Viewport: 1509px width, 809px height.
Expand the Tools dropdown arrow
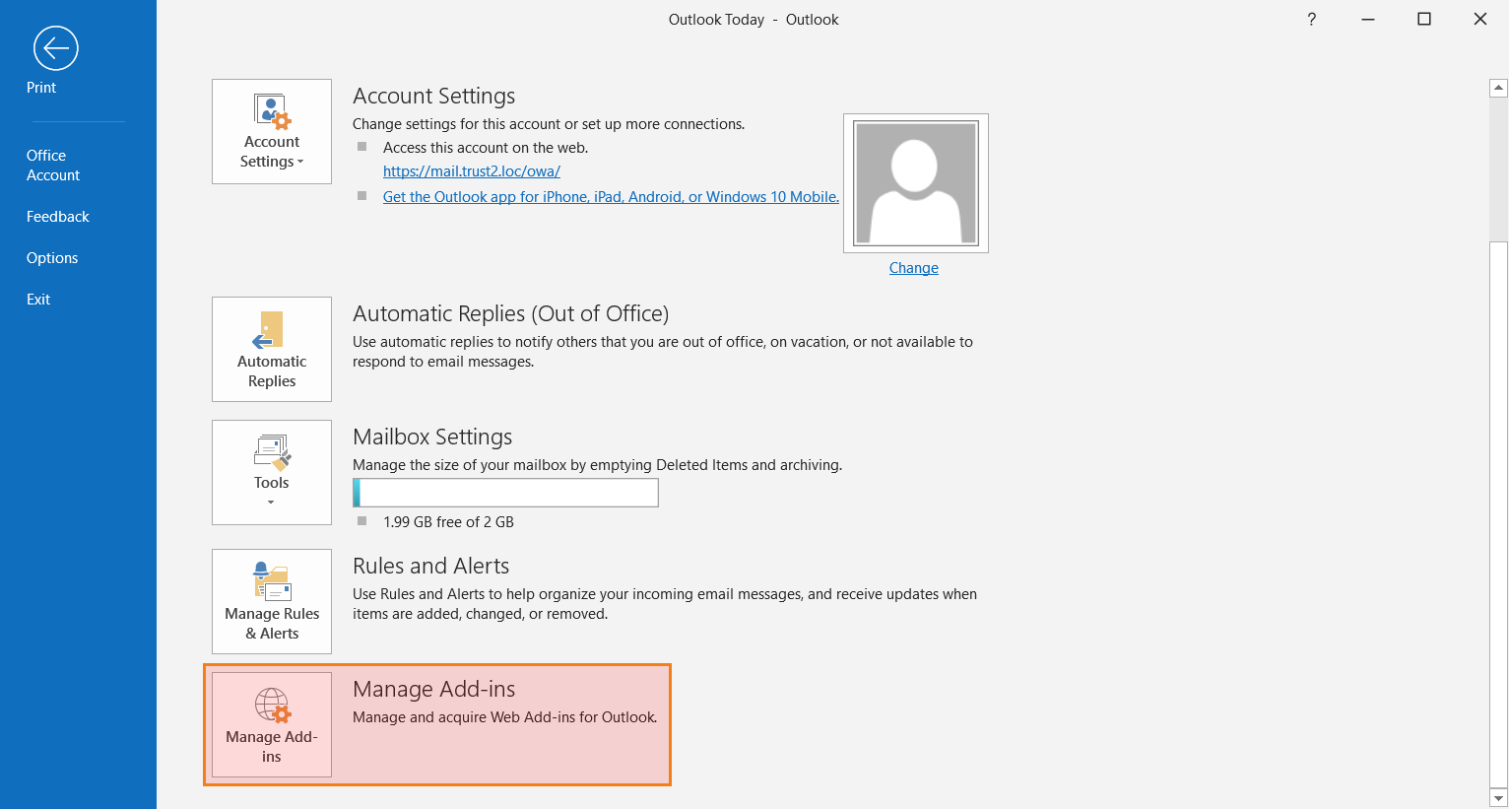tap(271, 503)
